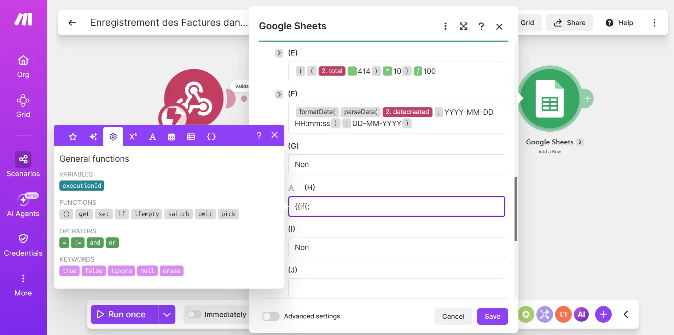The width and height of the screenshot is (674, 335).
Task: Toggle Advanced settings switch
Action: [271, 316]
